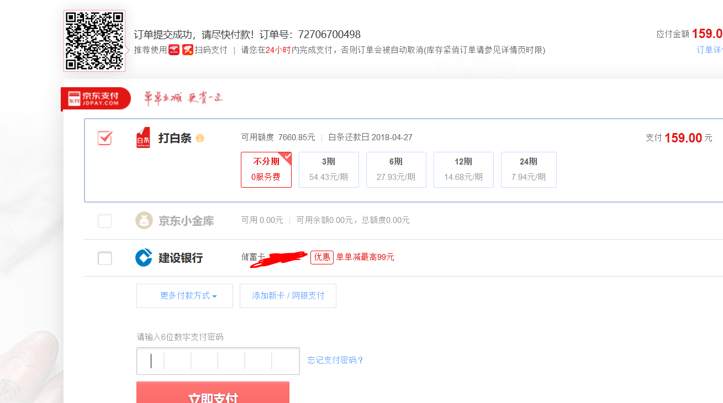723x403 pixels.
Task: Check the 京东小金库 payment checkbox
Action: click(x=105, y=221)
